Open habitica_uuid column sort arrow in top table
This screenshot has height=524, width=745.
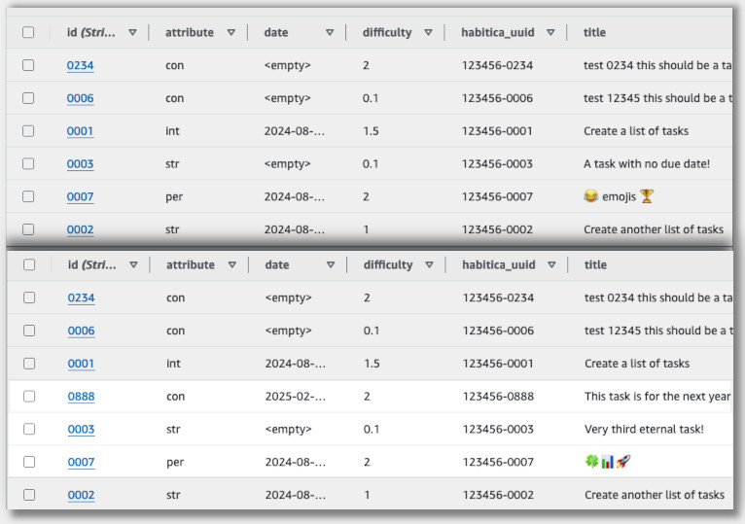point(550,32)
